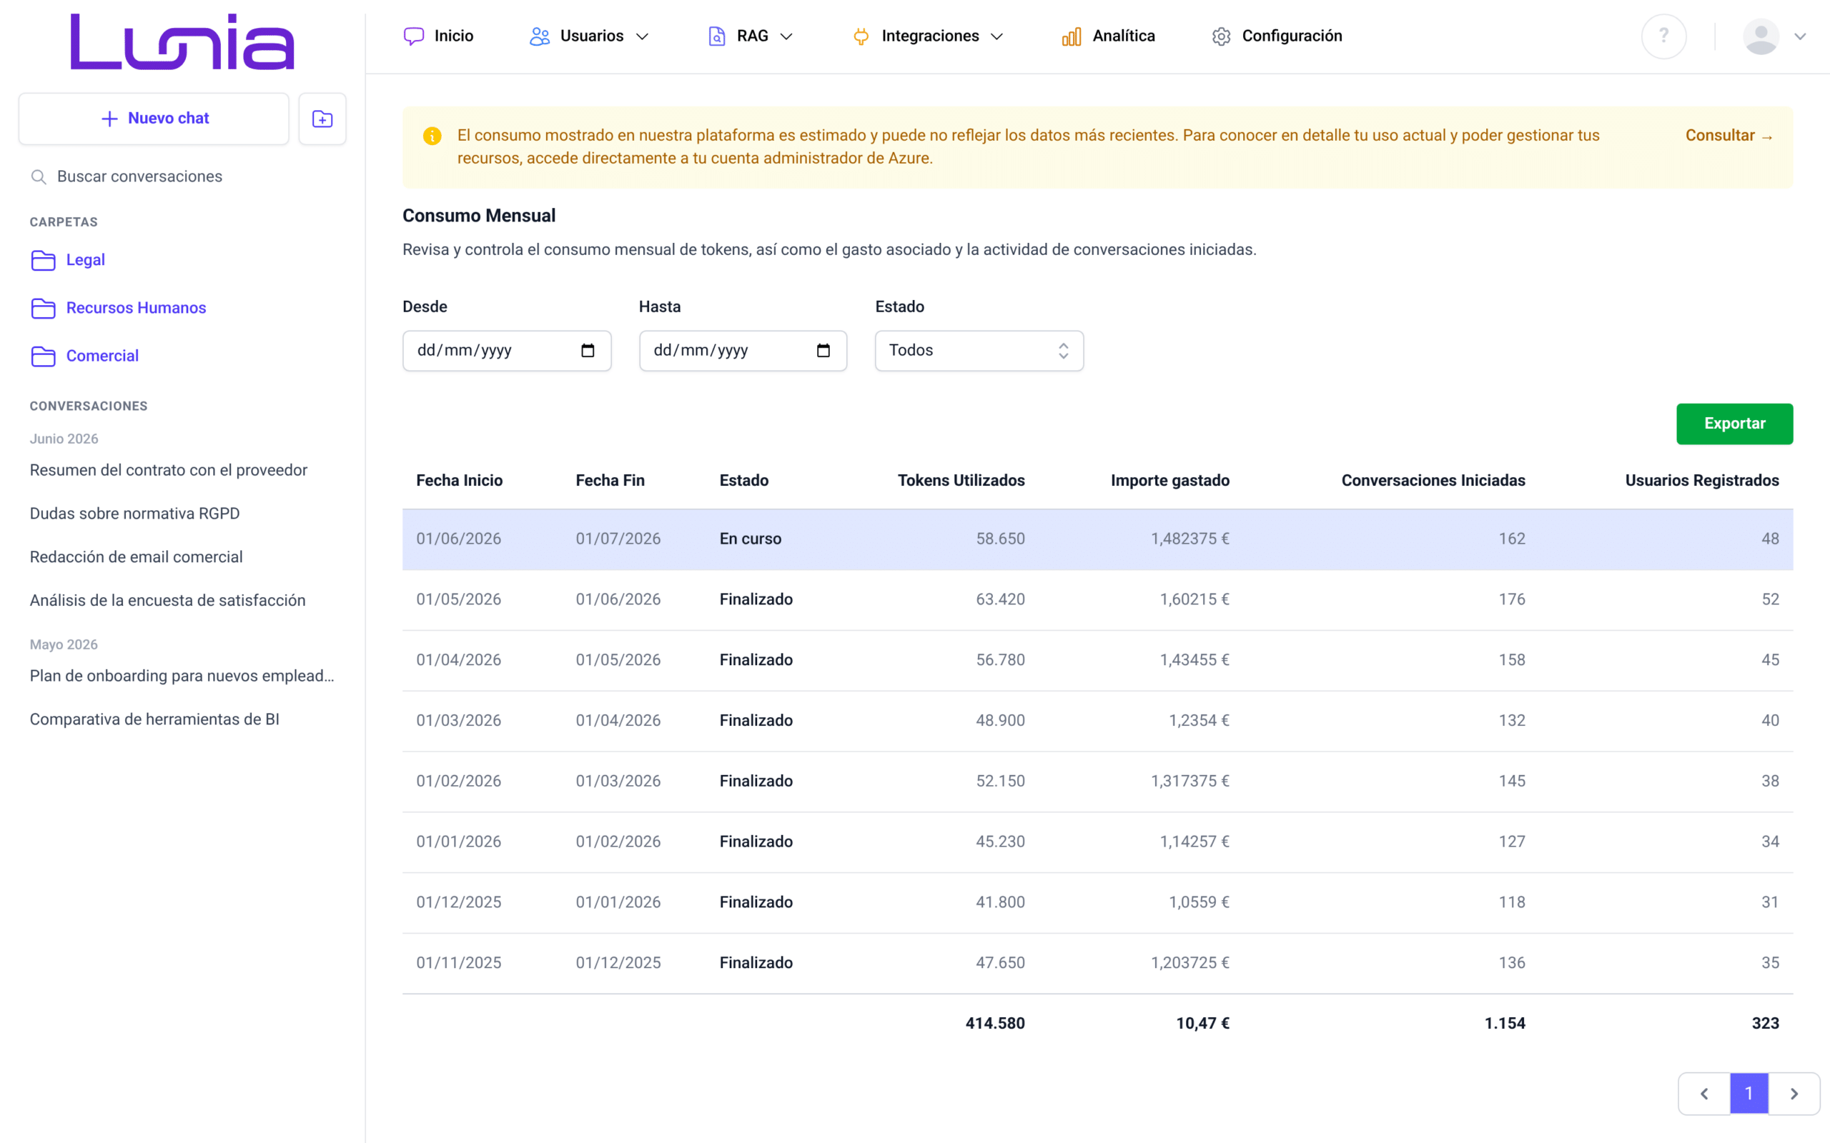Open conversation Resumen del contrato con el proveedor
This screenshot has height=1143, width=1830.
[169, 470]
